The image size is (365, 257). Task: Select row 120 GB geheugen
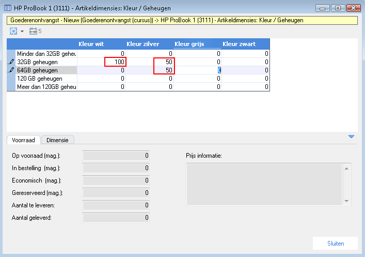pyautogui.click(x=46, y=79)
